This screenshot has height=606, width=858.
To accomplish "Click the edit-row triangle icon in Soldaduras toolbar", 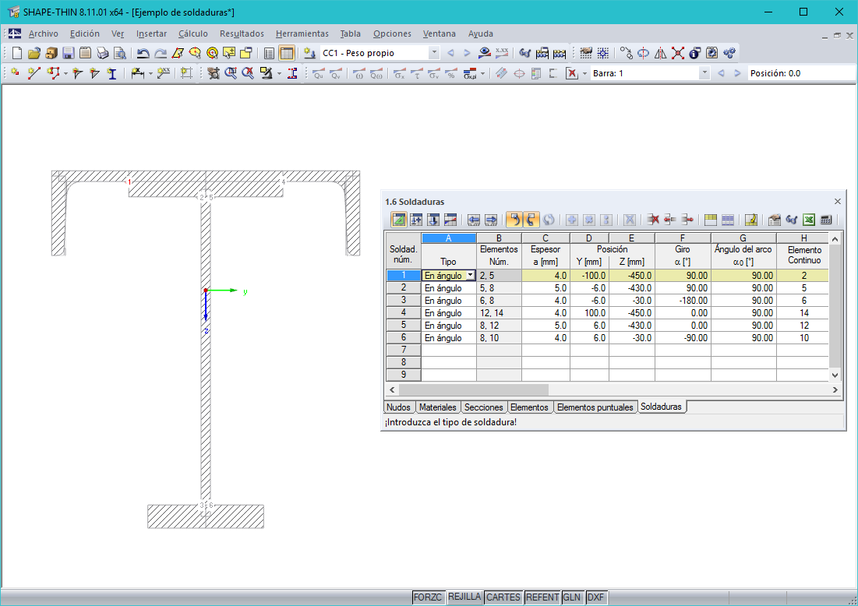I will click(x=399, y=220).
